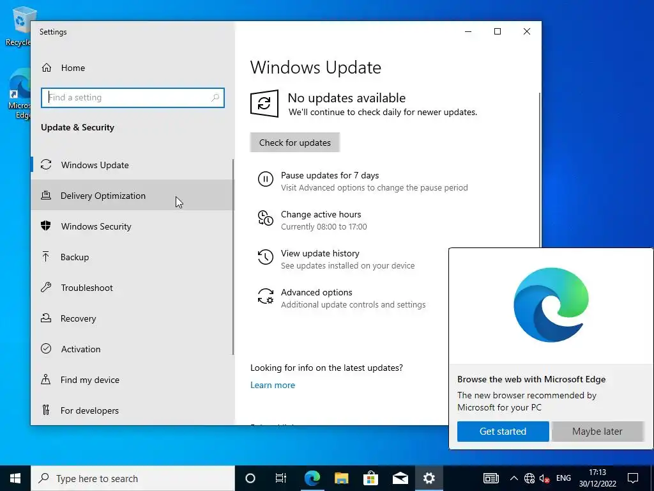
Task: Open Task View on the taskbar
Action: click(x=281, y=478)
